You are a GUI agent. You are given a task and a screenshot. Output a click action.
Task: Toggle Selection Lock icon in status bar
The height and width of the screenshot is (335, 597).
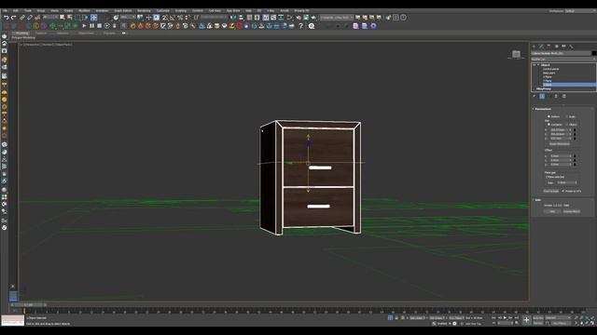396,317
